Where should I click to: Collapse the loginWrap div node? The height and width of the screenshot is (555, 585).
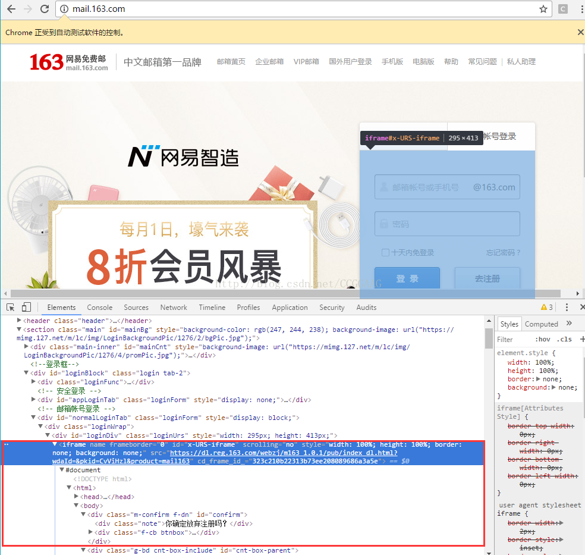point(40,427)
